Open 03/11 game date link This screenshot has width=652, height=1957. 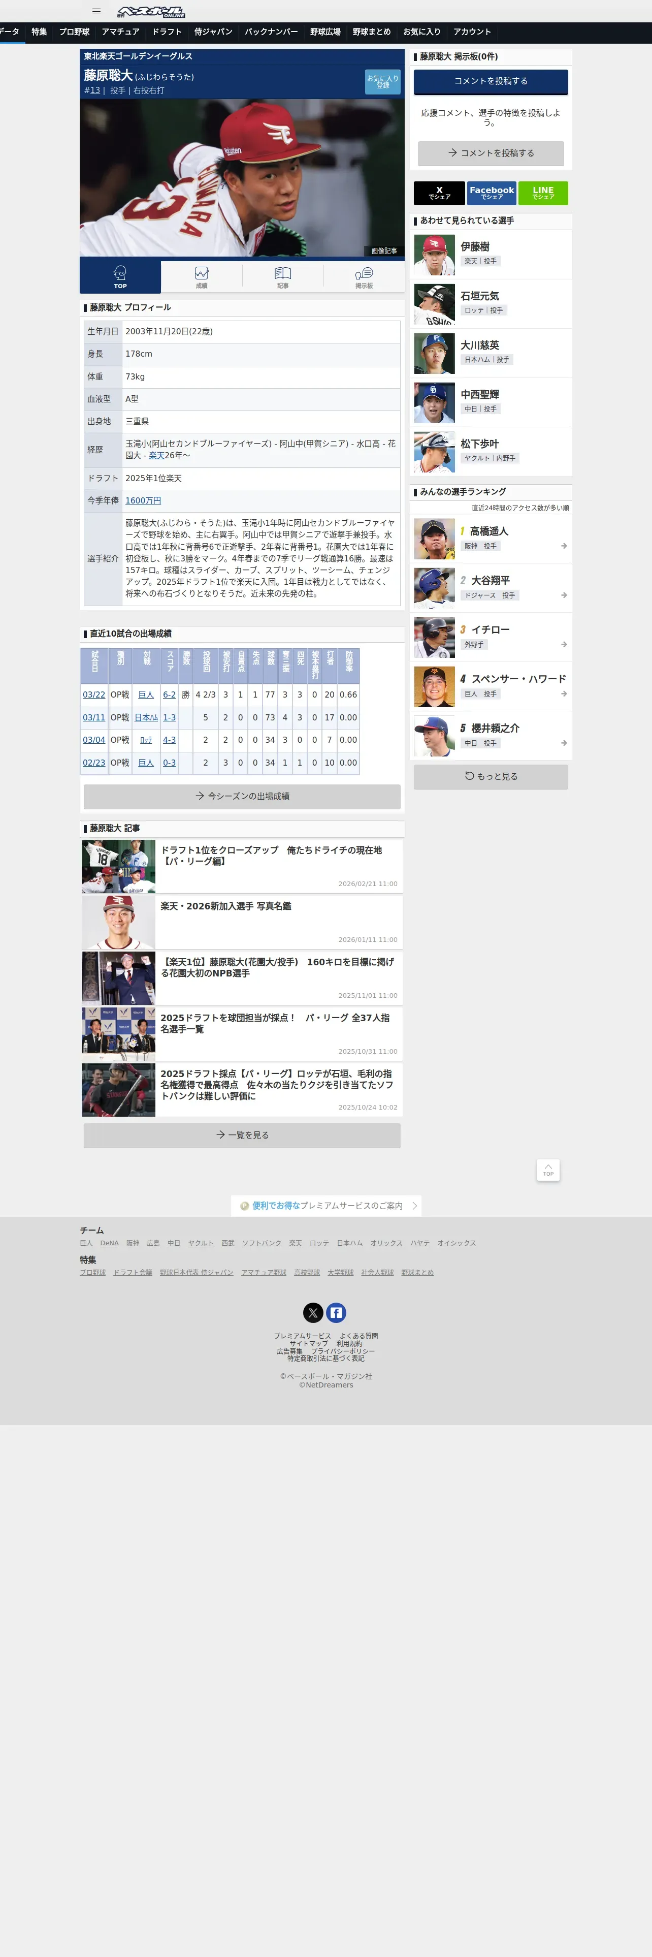point(94,717)
